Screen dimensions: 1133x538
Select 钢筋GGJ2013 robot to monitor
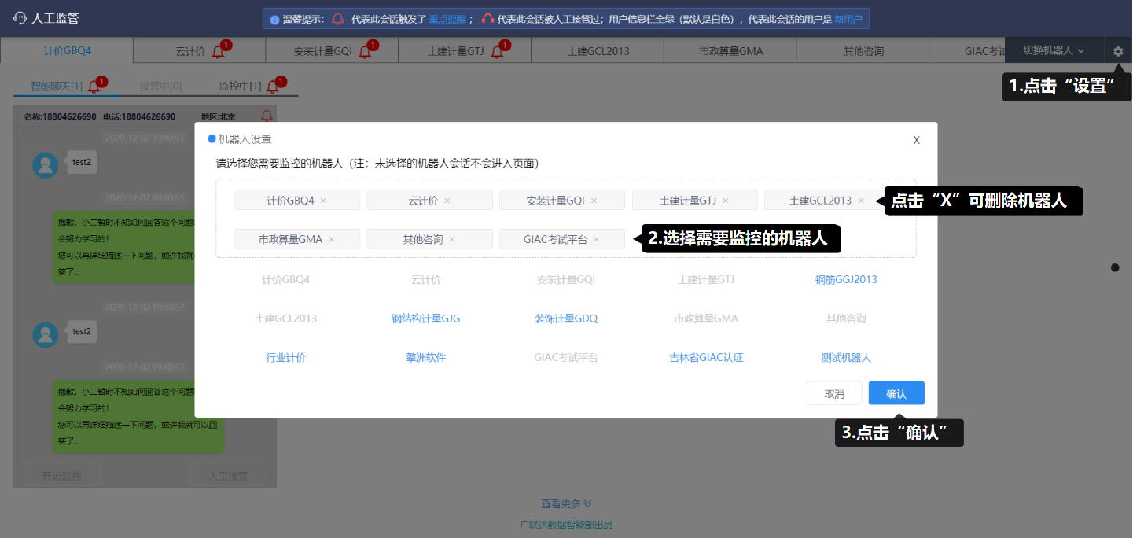pyautogui.click(x=845, y=279)
